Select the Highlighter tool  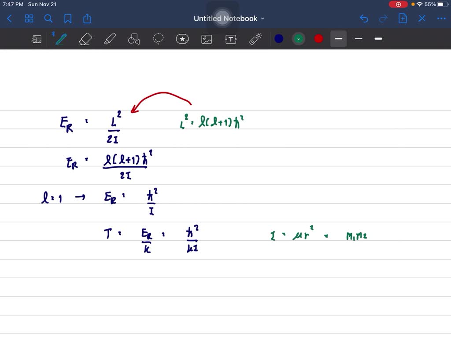coord(109,39)
